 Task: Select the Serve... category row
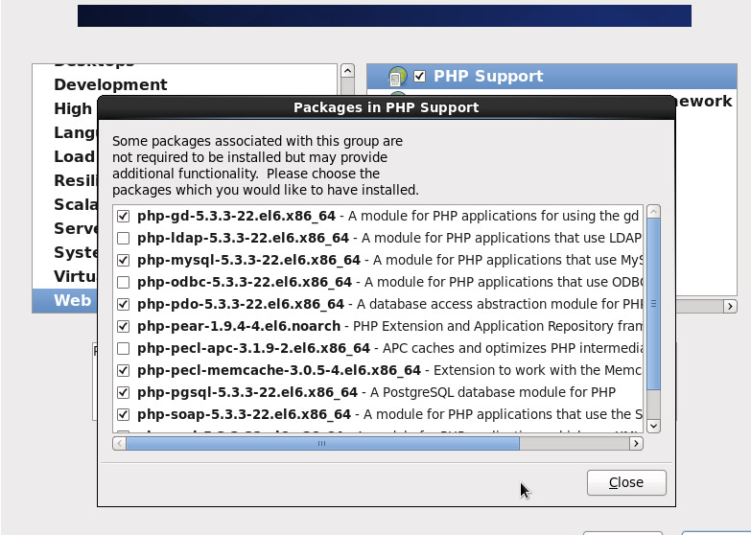click(x=65, y=228)
